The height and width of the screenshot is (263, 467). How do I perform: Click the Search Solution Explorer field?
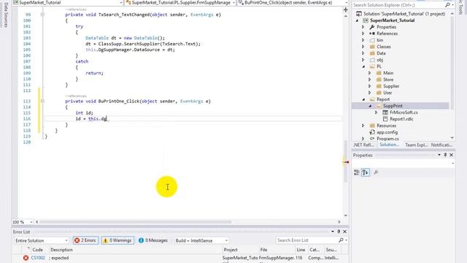(x=398, y=5)
